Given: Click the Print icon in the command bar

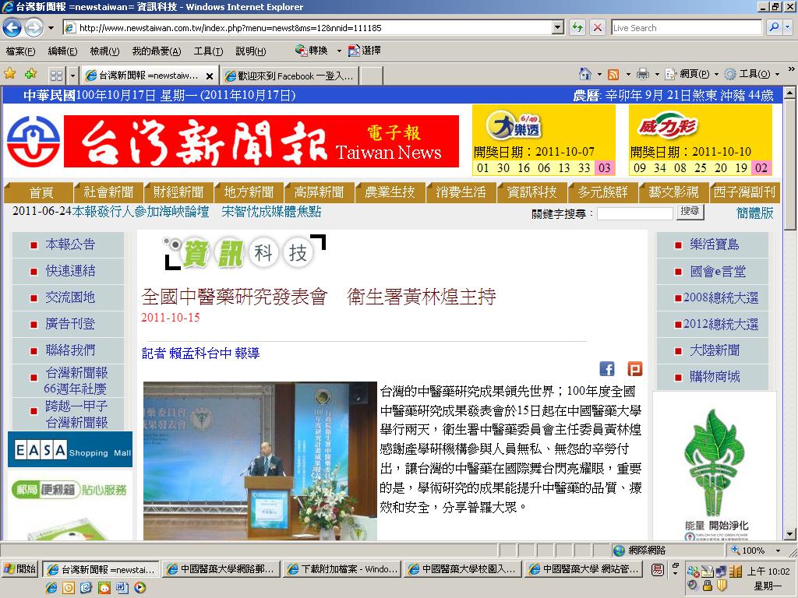Looking at the screenshot, I should point(643,74).
